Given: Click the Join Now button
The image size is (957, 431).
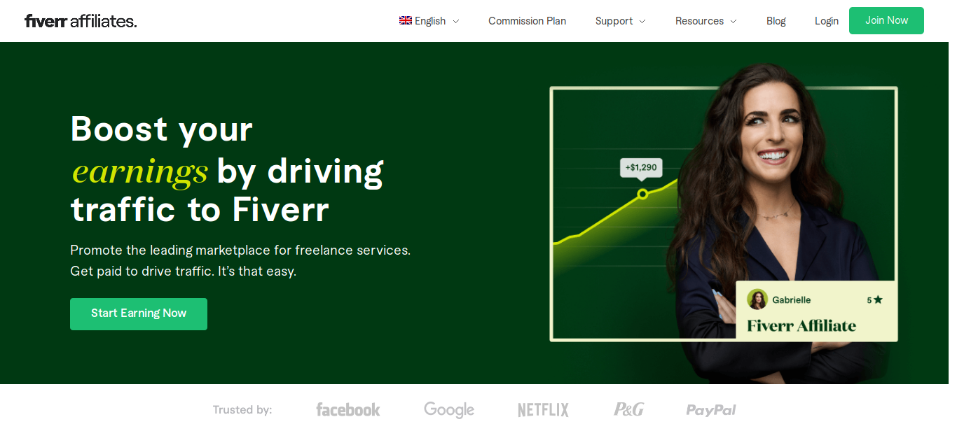Looking at the screenshot, I should [886, 20].
